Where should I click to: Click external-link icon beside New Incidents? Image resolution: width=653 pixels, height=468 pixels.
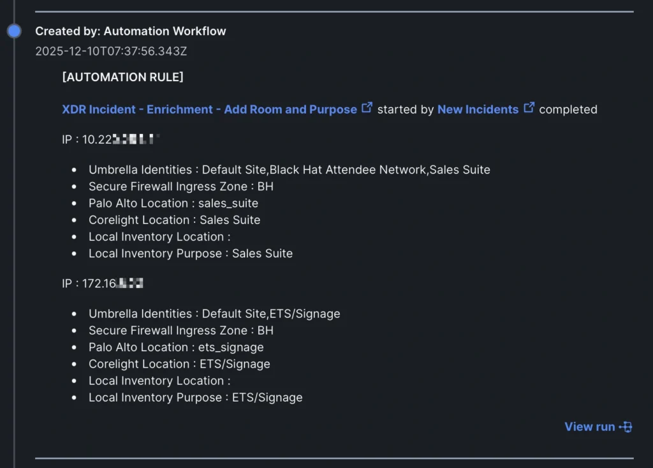[x=529, y=108]
